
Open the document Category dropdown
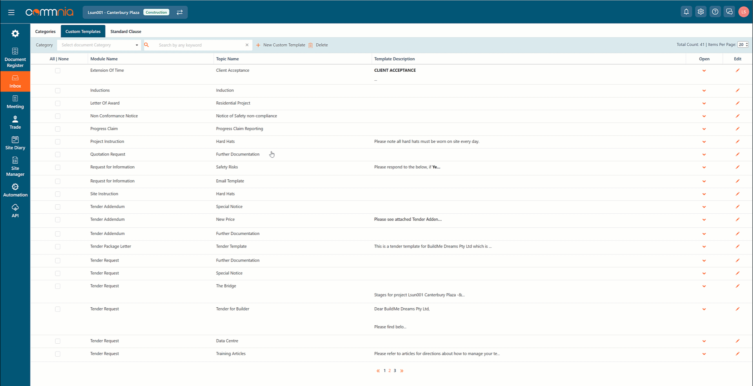[98, 45]
